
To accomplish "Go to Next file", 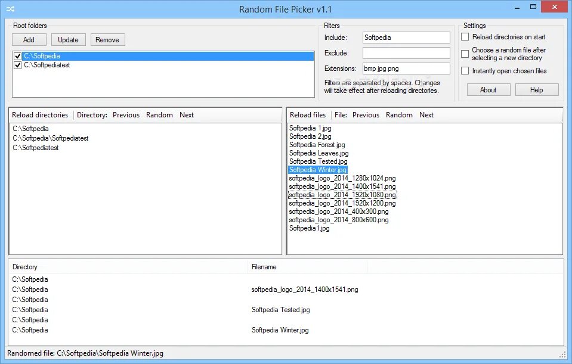I will [426, 115].
